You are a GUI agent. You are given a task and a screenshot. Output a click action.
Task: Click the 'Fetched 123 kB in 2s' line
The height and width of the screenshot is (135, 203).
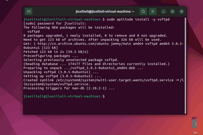[56, 52]
